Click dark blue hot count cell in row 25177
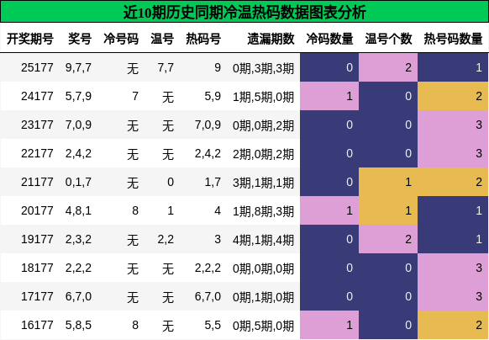The height and width of the screenshot is (340, 489). point(453,67)
